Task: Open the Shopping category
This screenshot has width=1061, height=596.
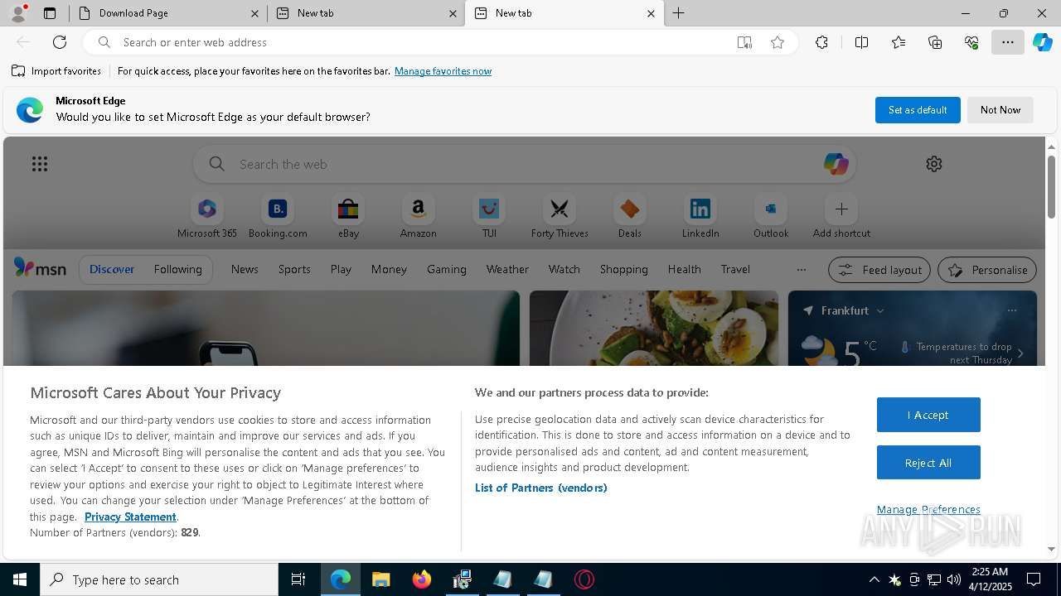Action: 623,269
